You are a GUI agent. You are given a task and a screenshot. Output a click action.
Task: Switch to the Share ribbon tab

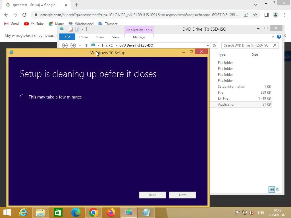[x=100, y=37]
